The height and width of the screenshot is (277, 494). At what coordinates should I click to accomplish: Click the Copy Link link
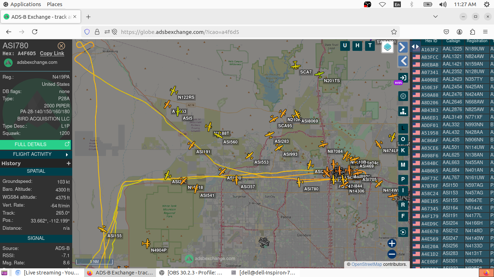(x=52, y=53)
